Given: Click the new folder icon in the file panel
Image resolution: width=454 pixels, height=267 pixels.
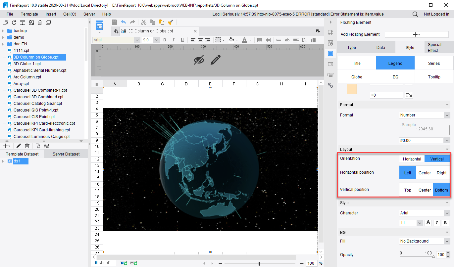Looking at the screenshot, I should coord(5,22).
